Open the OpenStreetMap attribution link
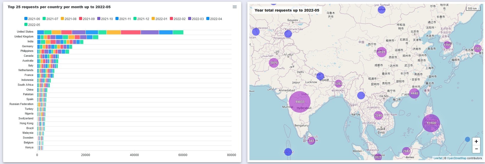Image resolution: width=485 pixels, height=164 pixels. (457, 158)
